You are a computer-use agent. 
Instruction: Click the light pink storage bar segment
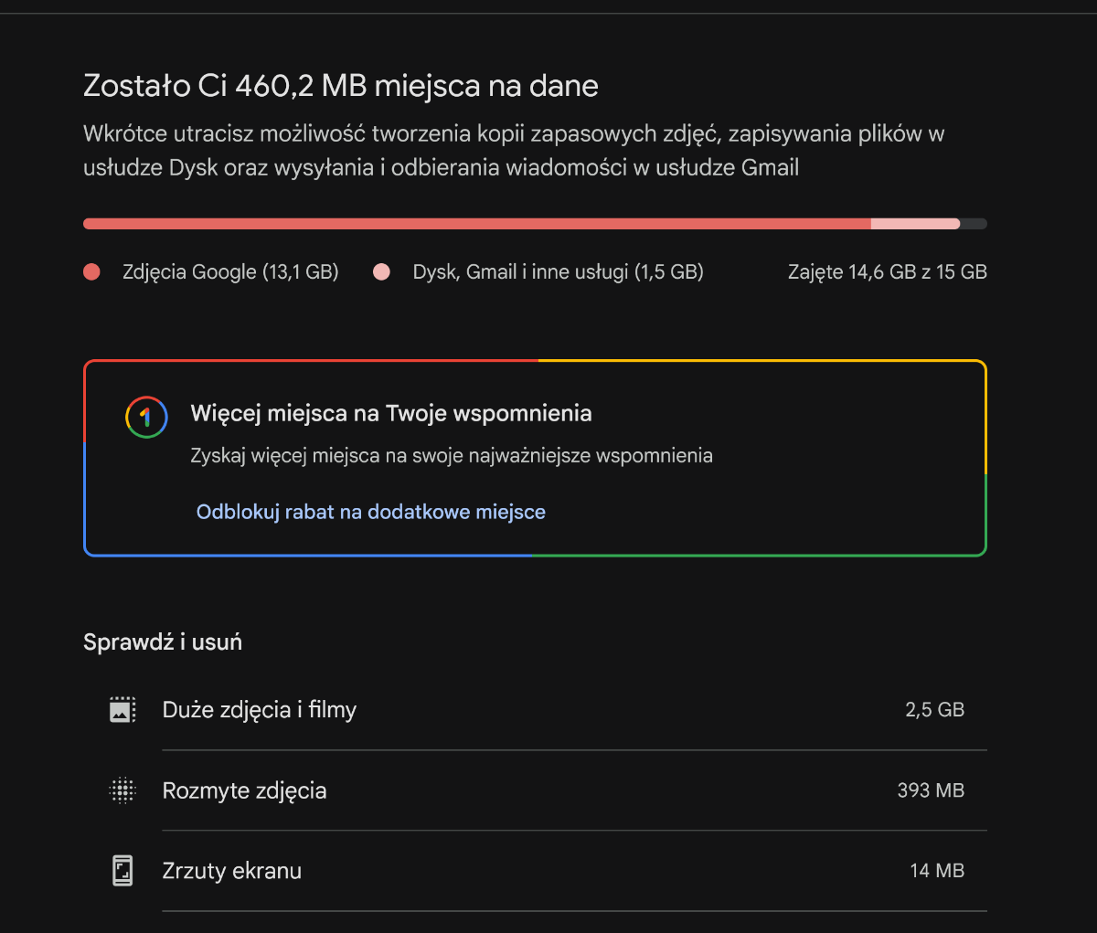914,224
